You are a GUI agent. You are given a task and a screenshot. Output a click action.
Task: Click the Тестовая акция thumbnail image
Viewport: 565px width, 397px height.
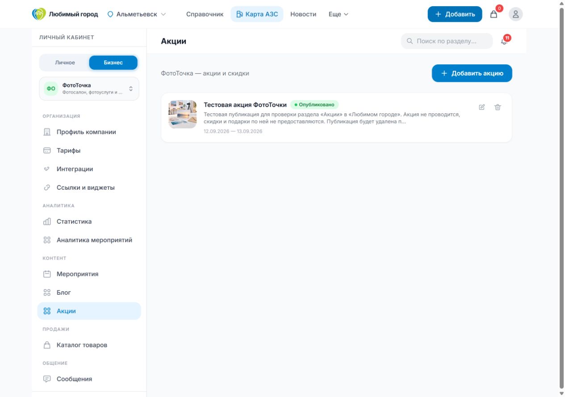click(x=183, y=114)
